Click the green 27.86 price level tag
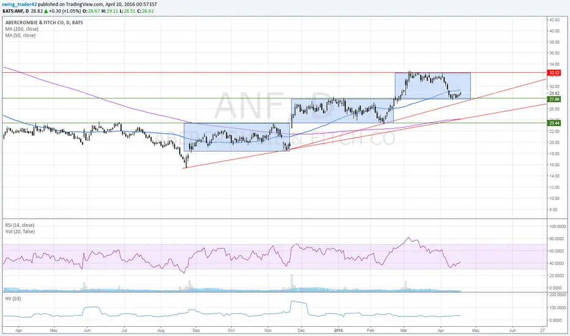570x336 pixels. [554, 99]
